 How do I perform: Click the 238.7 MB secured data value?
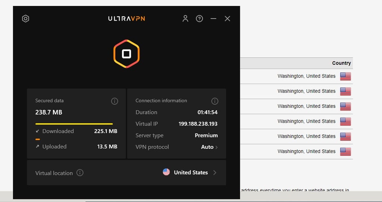pyautogui.click(x=49, y=113)
